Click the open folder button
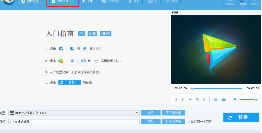The image size is (262, 133). pos(173,121)
